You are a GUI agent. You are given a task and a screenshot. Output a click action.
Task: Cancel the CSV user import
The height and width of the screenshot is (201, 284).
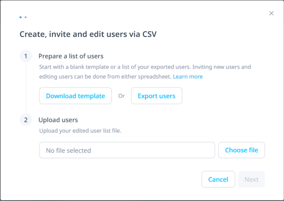coord(218,179)
